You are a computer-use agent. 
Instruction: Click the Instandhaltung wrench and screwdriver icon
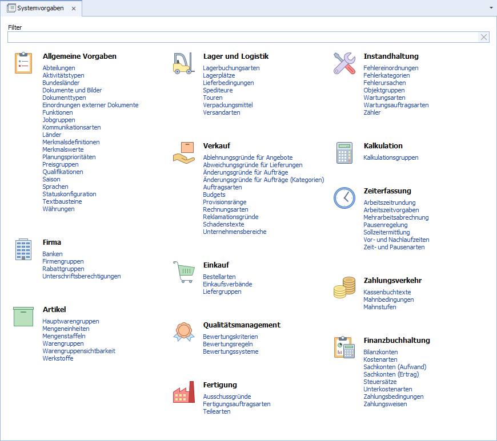pyautogui.click(x=344, y=63)
